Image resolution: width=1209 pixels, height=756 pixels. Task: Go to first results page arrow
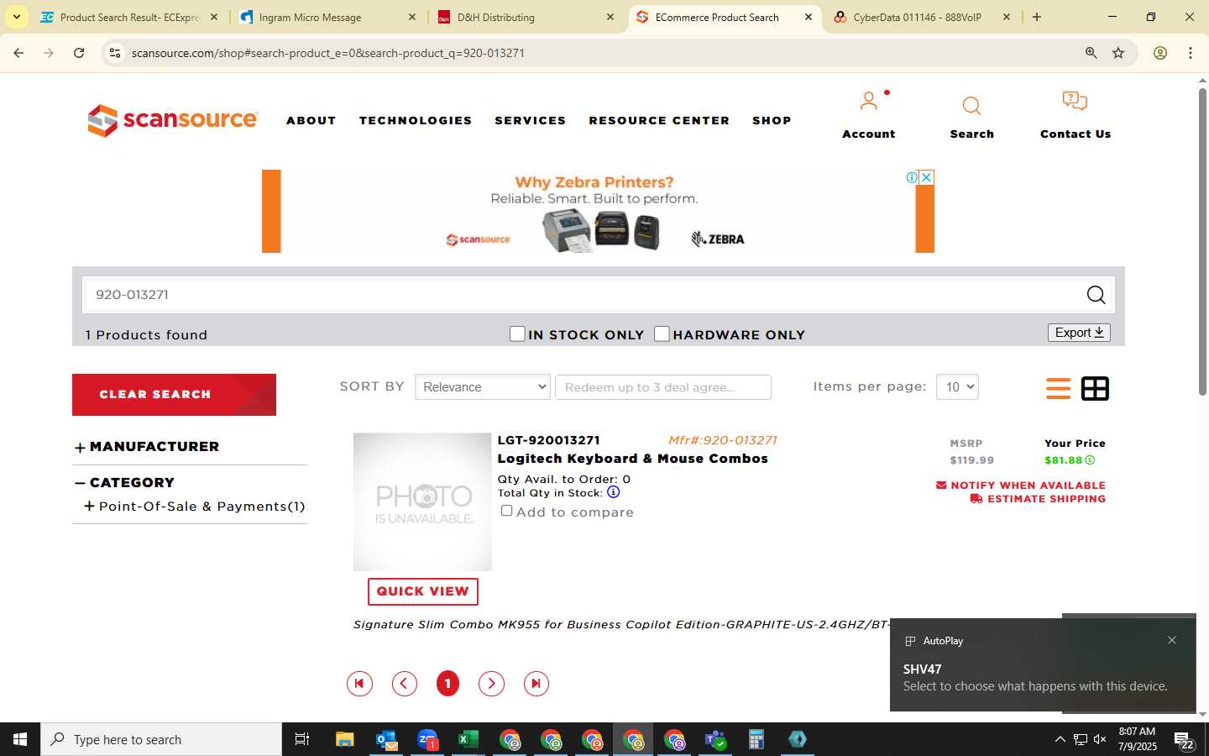pos(359,684)
